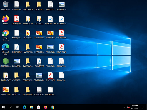Select the PALRGUCVEH MP3 file

coord(50,20)
